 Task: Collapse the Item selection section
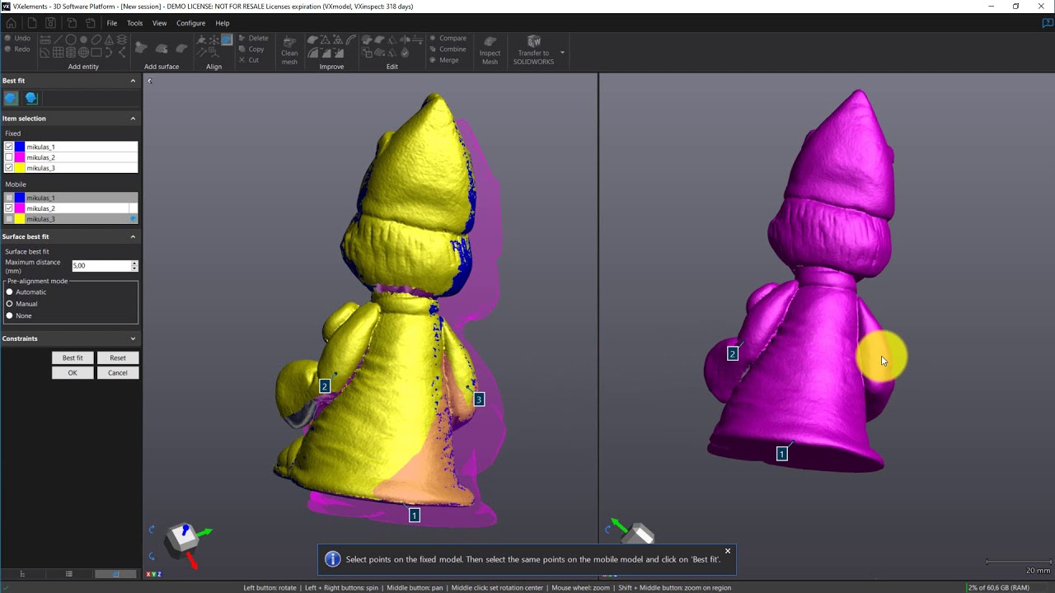(133, 119)
